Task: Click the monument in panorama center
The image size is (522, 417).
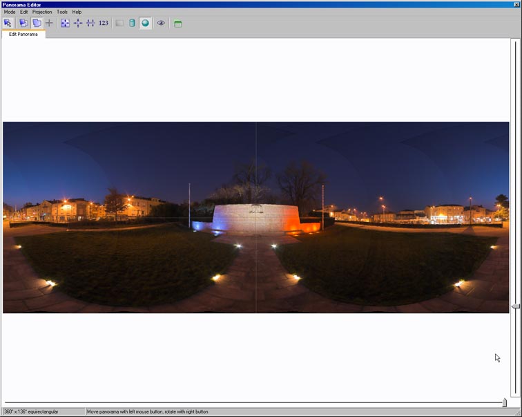Action: (x=255, y=218)
